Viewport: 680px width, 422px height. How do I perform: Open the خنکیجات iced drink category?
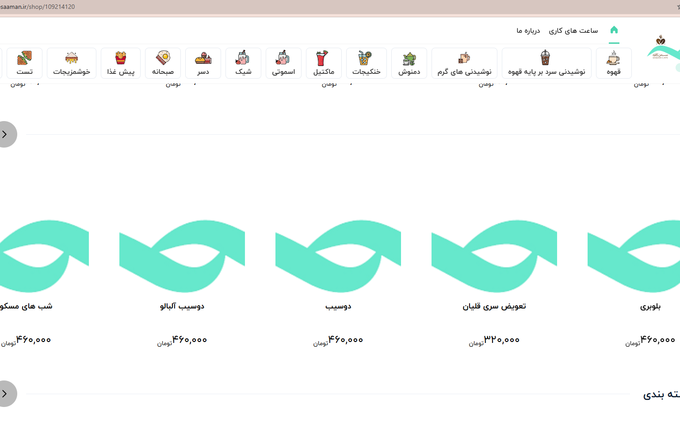[367, 63]
